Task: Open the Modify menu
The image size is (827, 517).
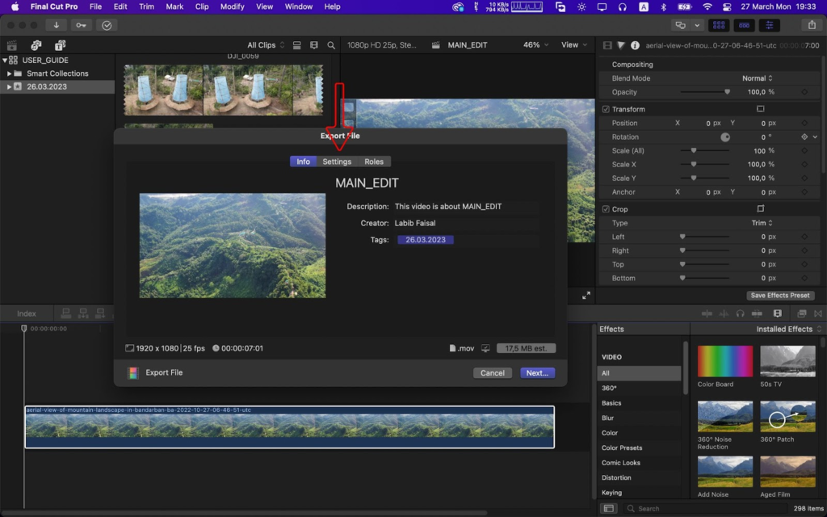Action: click(232, 6)
